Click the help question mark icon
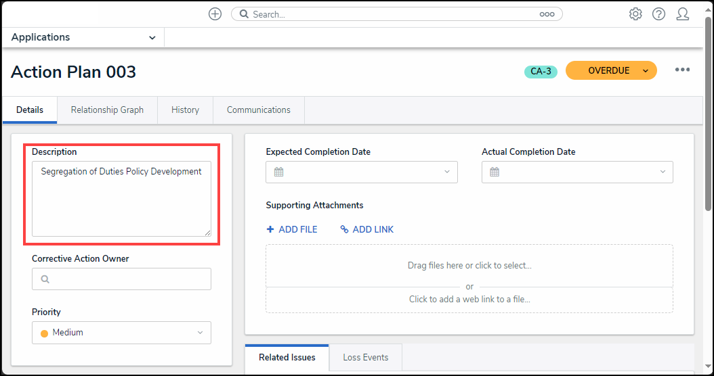 click(658, 14)
